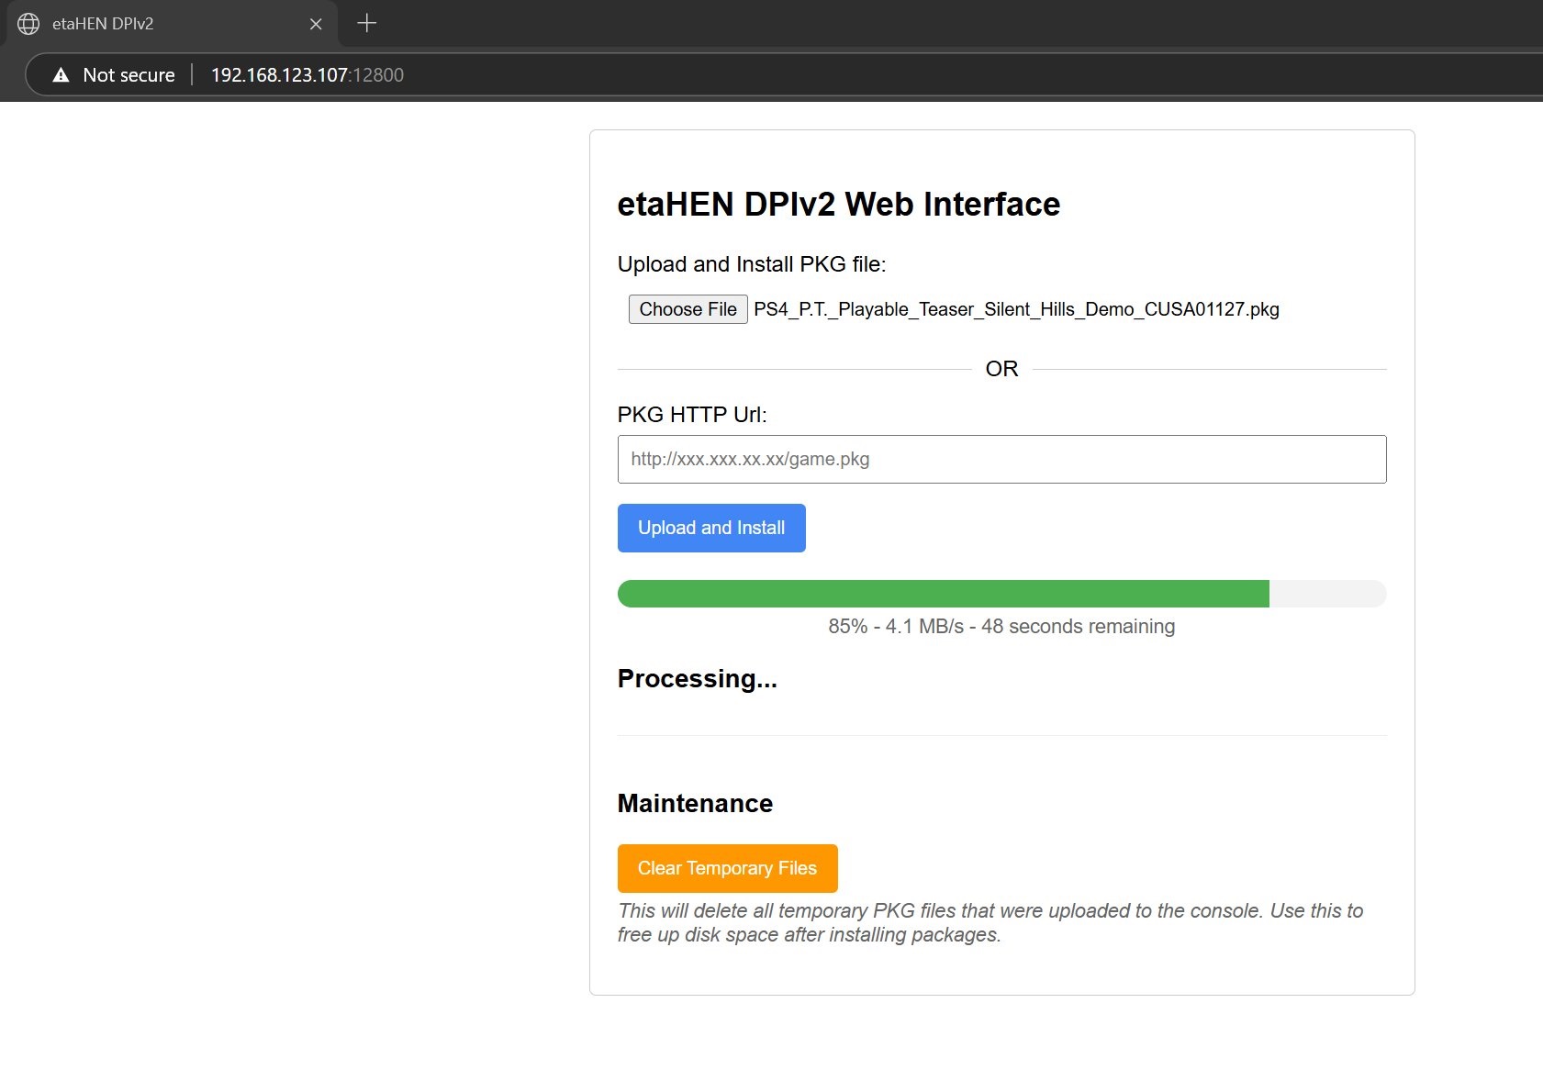Click the Not secure label in the address bar

coord(129,75)
